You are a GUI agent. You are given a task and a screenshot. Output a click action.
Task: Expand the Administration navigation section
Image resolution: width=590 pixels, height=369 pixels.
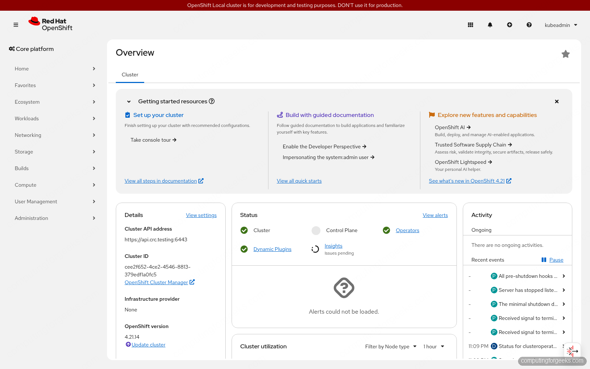55,218
